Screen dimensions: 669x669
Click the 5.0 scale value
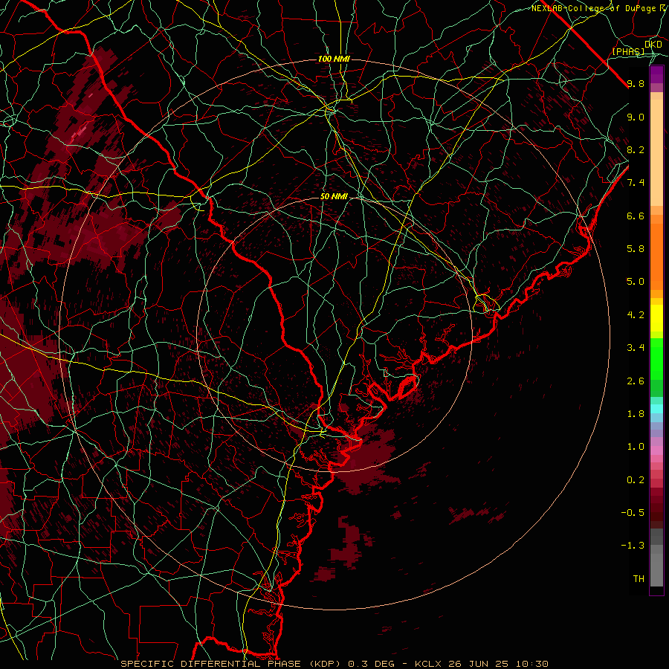pos(636,282)
